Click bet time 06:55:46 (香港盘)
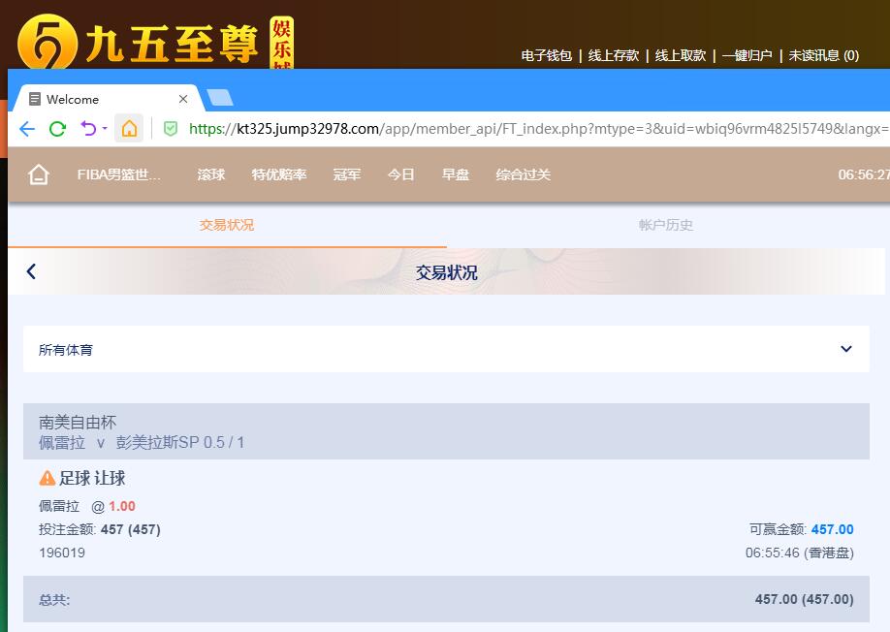 pos(799,553)
